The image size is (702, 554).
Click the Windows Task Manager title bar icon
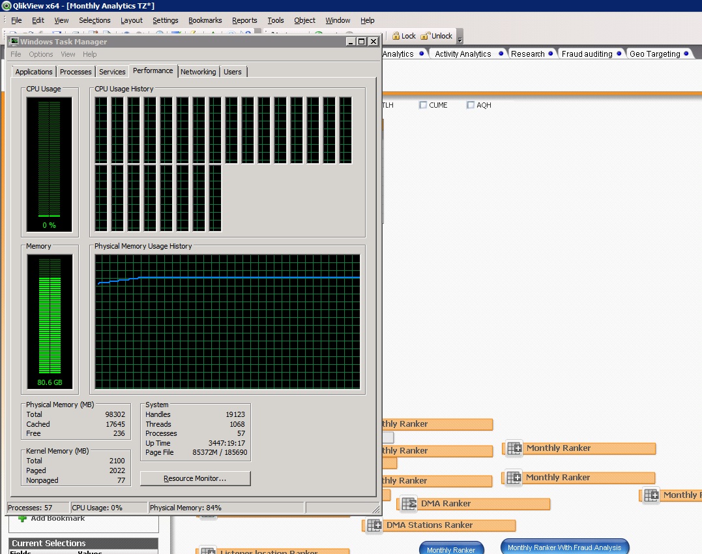(x=13, y=42)
